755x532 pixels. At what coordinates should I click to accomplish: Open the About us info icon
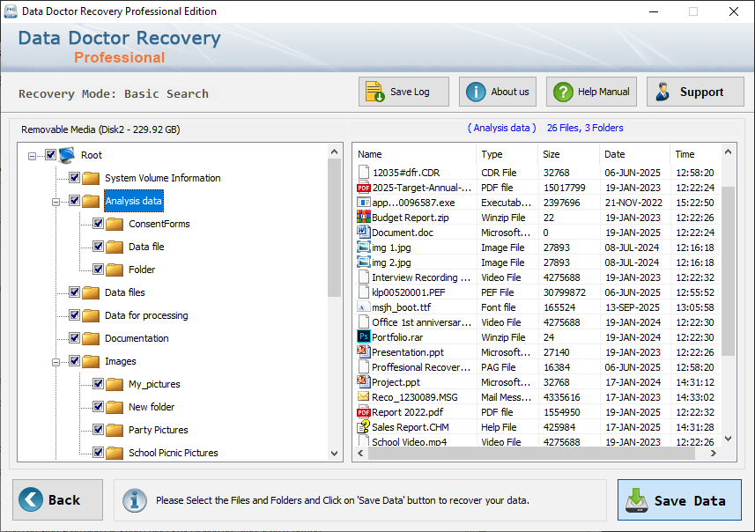(476, 92)
